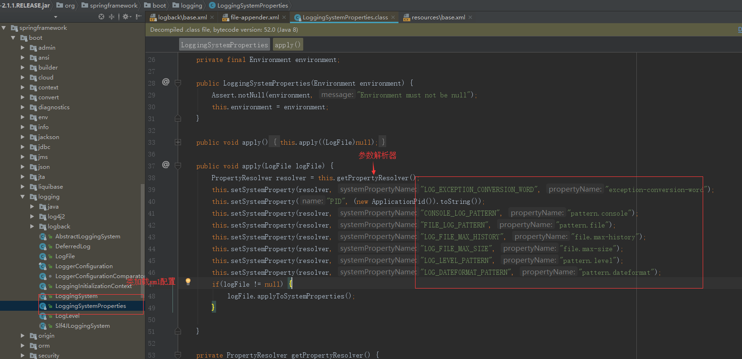Click the logging breadcrumb in navigation bar
The width and height of the screenshot is (742, 359).
187,5
